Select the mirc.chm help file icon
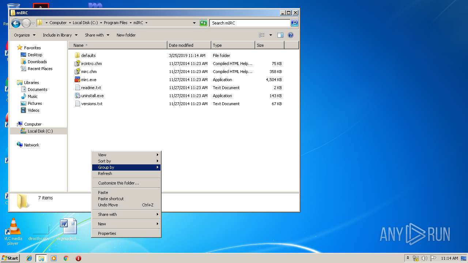The height and width of the screenshot is (263, 468). tap(77, 72)
